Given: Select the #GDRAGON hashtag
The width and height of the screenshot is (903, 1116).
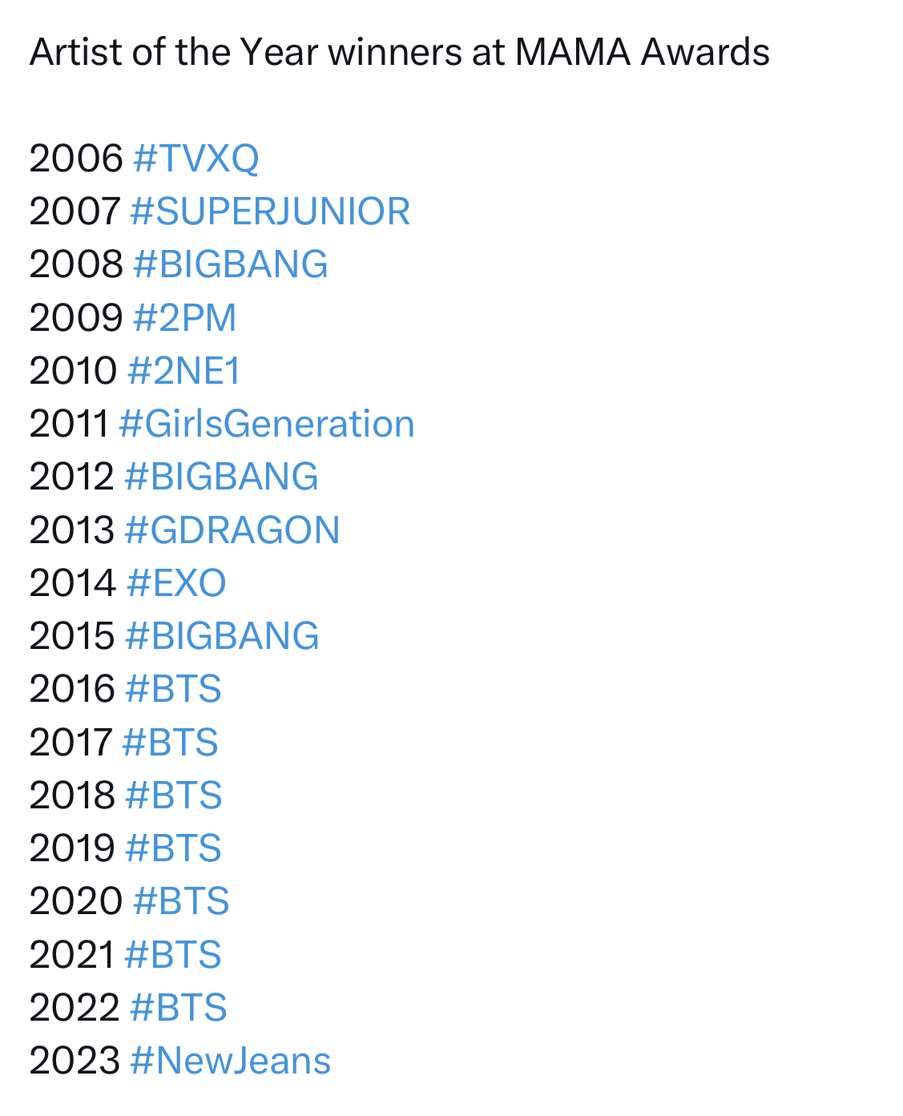Looking at the screenshot, I should pos(232,530).
